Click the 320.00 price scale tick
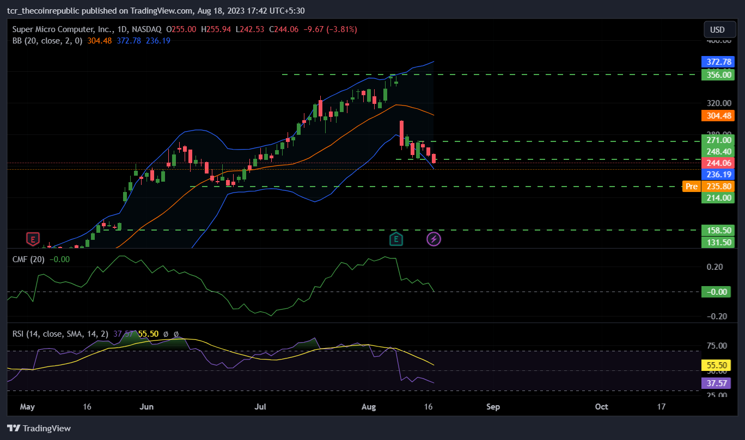745x440 pixels. 718,103
